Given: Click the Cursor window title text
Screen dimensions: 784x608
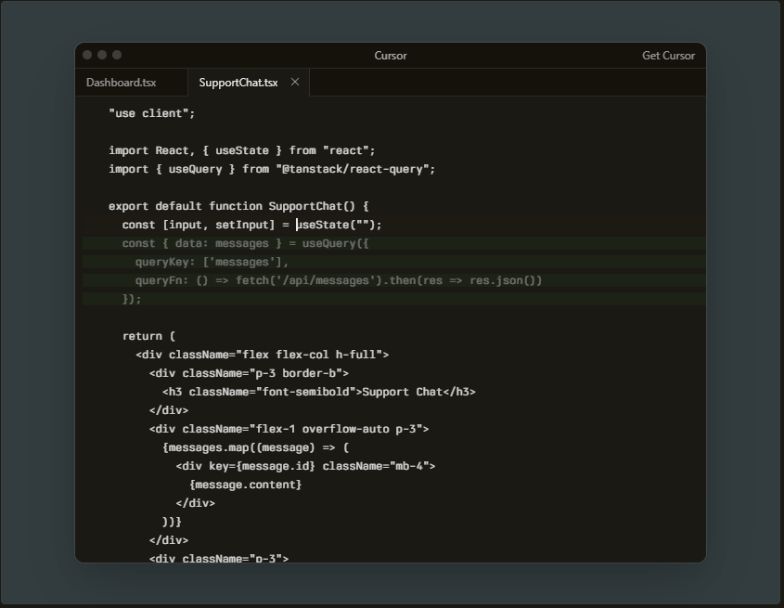Looking at the screenshot, I should (390, 56).
